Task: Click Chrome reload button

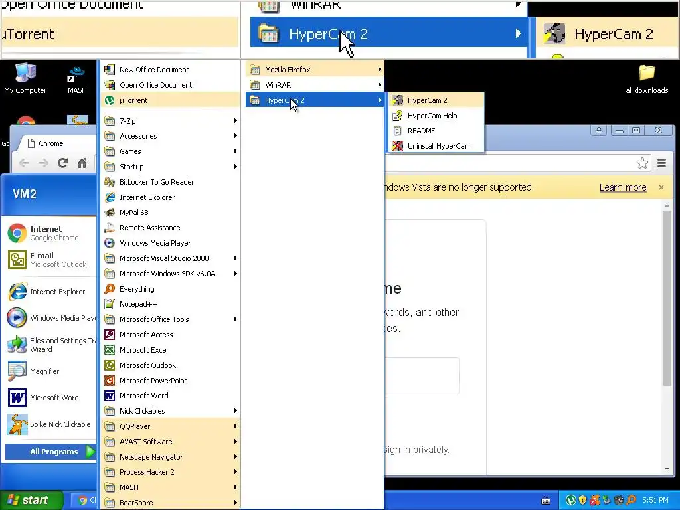Action: (62, 163)
